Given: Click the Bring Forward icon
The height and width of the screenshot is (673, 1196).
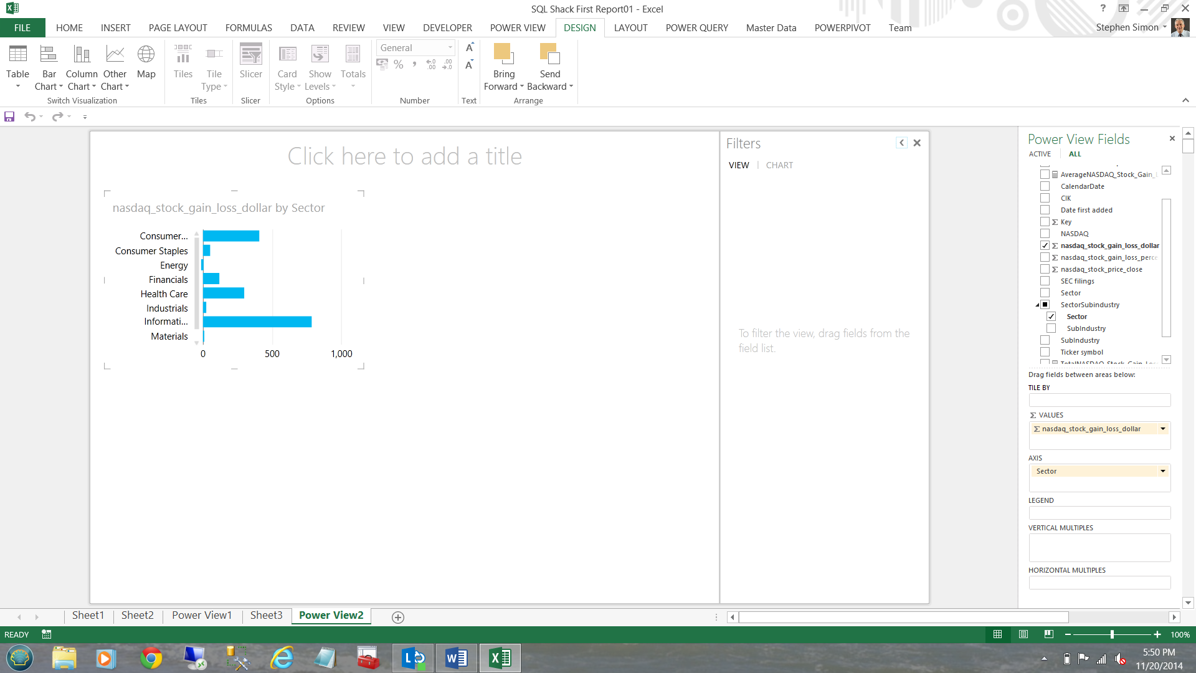Looking at the screenshot, I should point(503,55).
